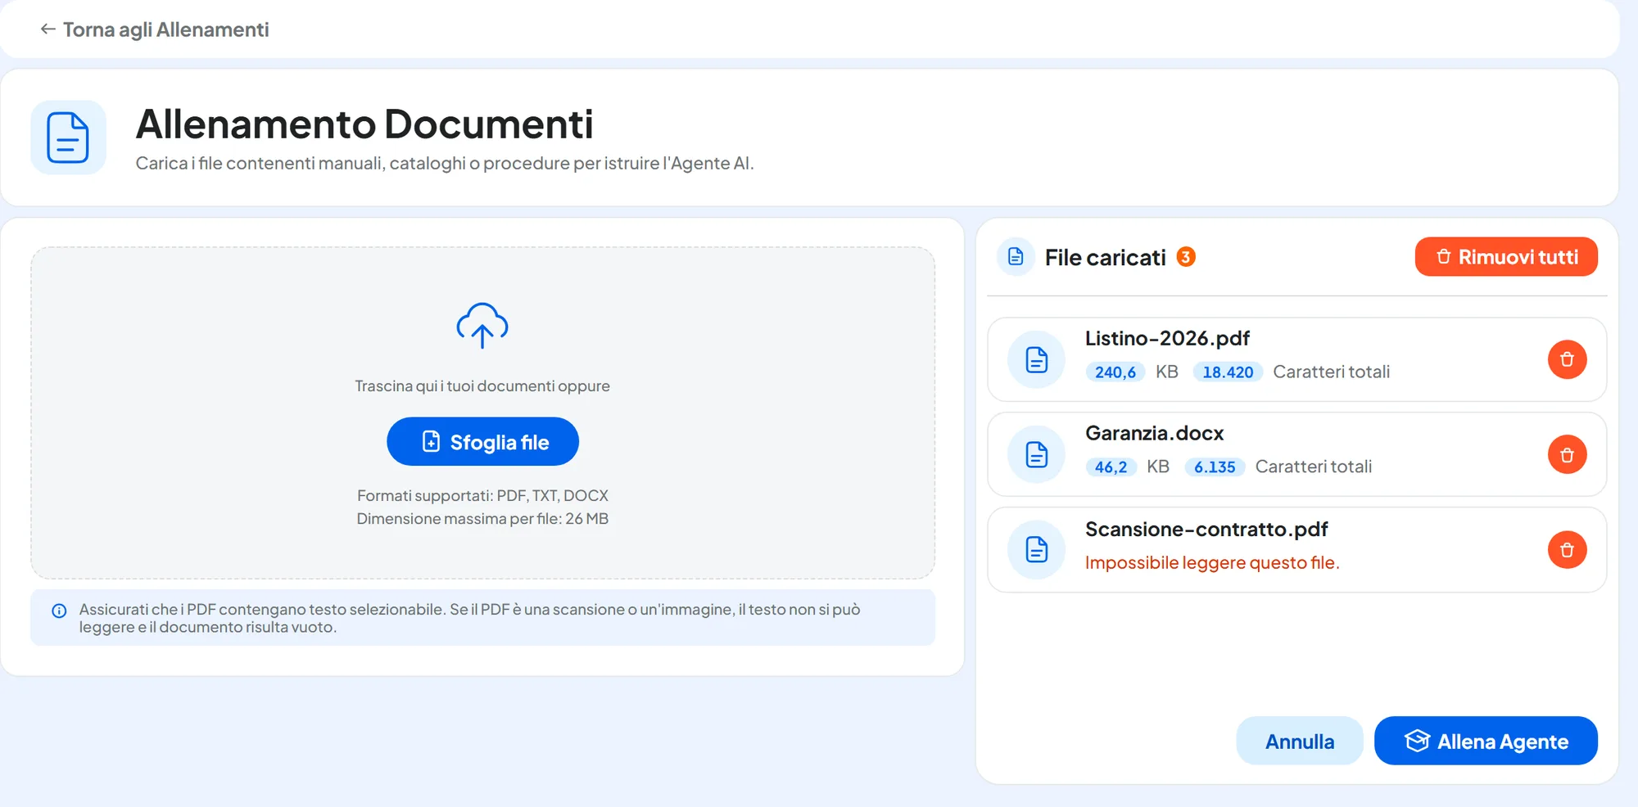The image size is (1638, 807).
Task: Delete the Listino-2026.pdf file
Action: click(x=1567, y=359)
